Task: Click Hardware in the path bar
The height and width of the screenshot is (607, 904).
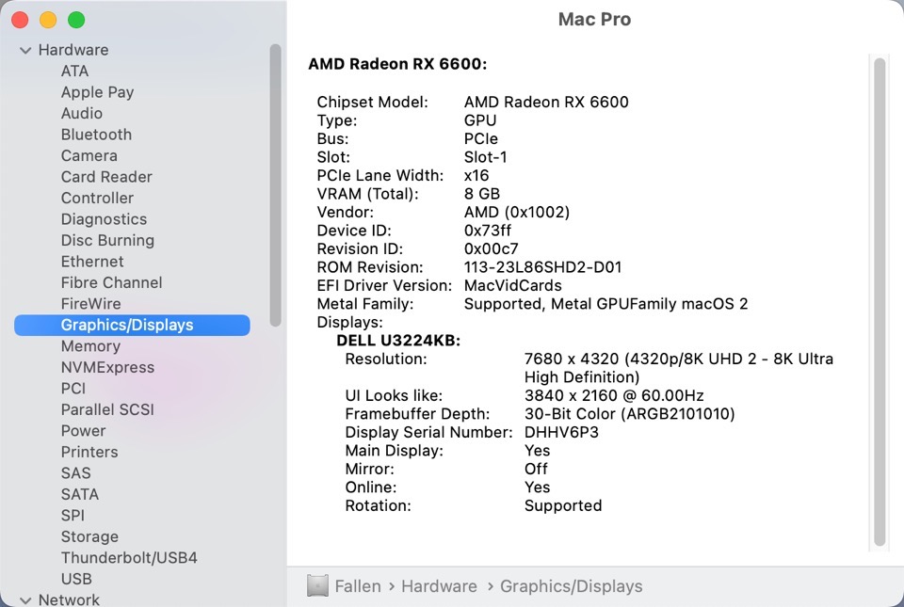Action: click(x=440, y=586)
